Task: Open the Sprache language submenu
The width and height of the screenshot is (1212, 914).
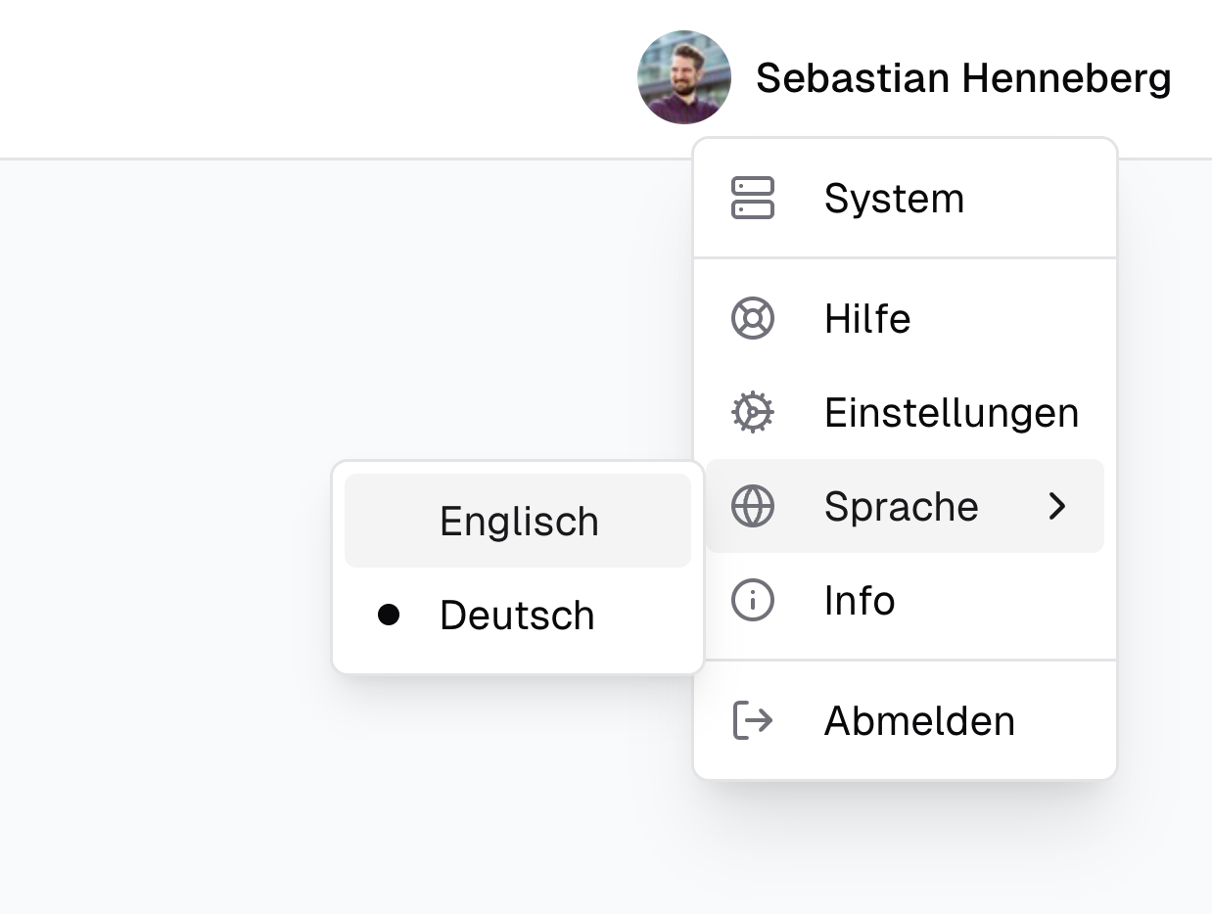Action: pyautogui.click(x=903, y=506)
